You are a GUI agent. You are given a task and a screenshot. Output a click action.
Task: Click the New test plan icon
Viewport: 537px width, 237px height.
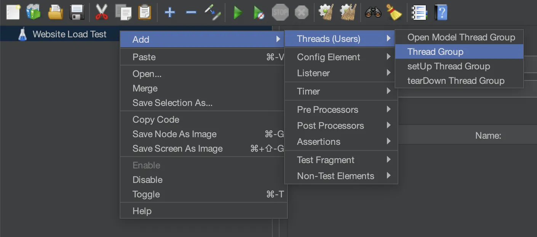click(x=13, y=13)
